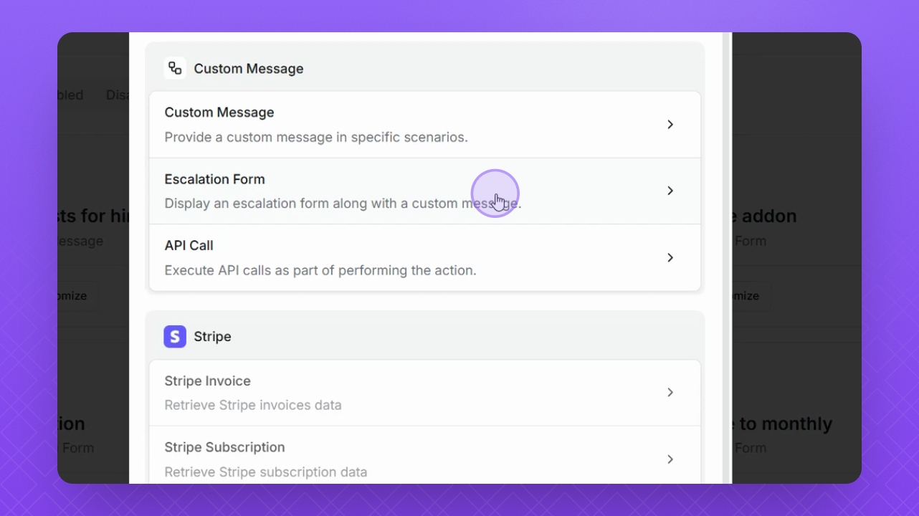This screenshot has height=516, width=919.
Task: Choose the Stripe Subscription action title
Action: pos(224,447)
